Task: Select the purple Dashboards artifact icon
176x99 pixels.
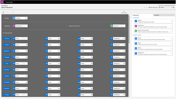Action: (136, 26)
